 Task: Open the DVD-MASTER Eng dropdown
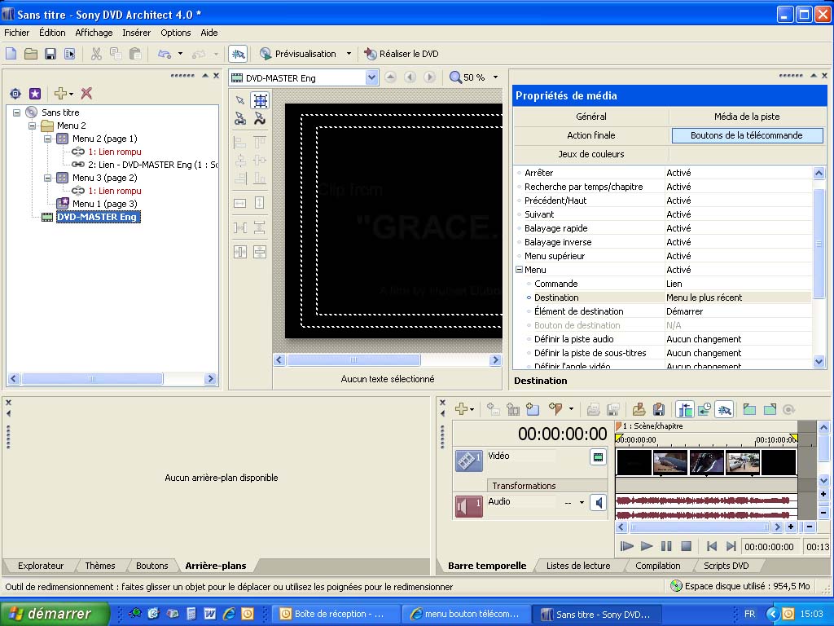pos(371,77)
